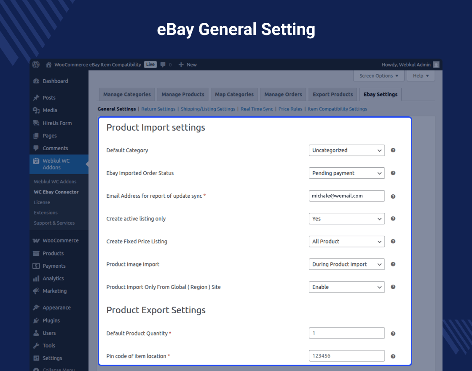Click the WordPress logo icon
The width and height of the screenshot is (472, 371).
36,65
